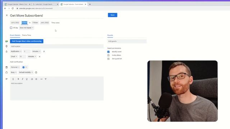Focus the Add guests field
The height and width of the screenshot is (129, 230).
[127, 41]
